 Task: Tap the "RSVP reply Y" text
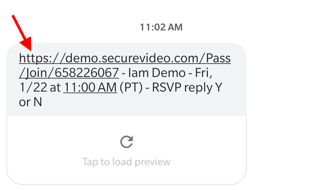click(x=187, y=88)
